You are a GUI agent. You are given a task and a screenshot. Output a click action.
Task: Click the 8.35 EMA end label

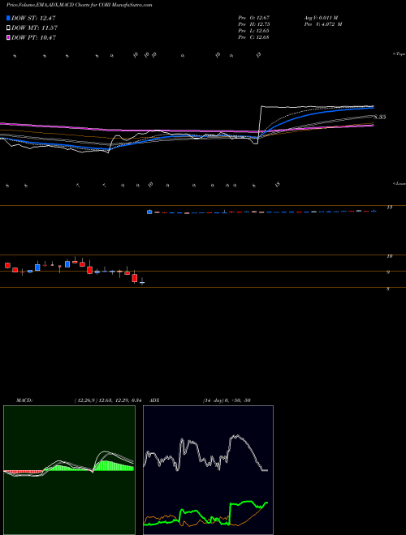click(380, 117)
